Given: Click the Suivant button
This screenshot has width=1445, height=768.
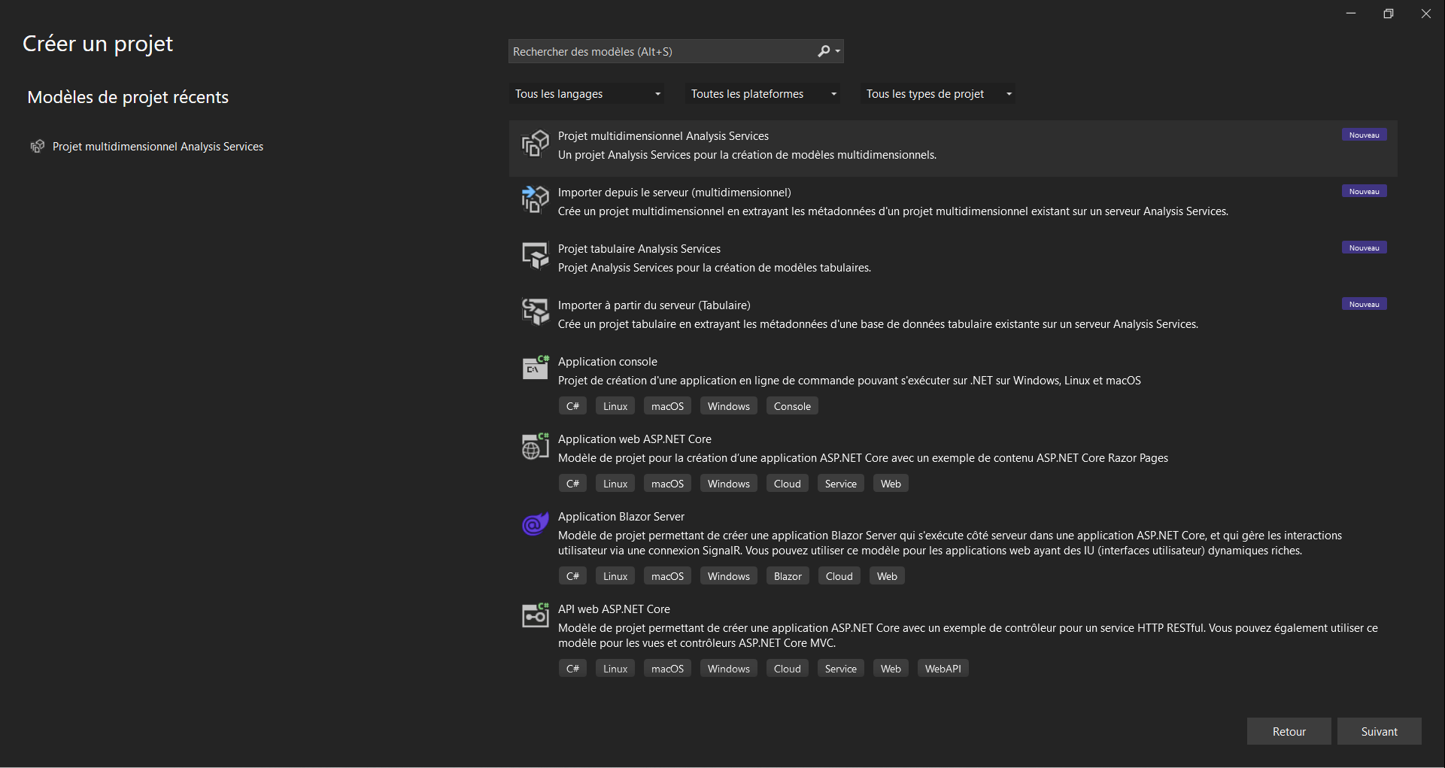Looking at the screenshot, I should pyautogui.click(x=1379, y=731).
